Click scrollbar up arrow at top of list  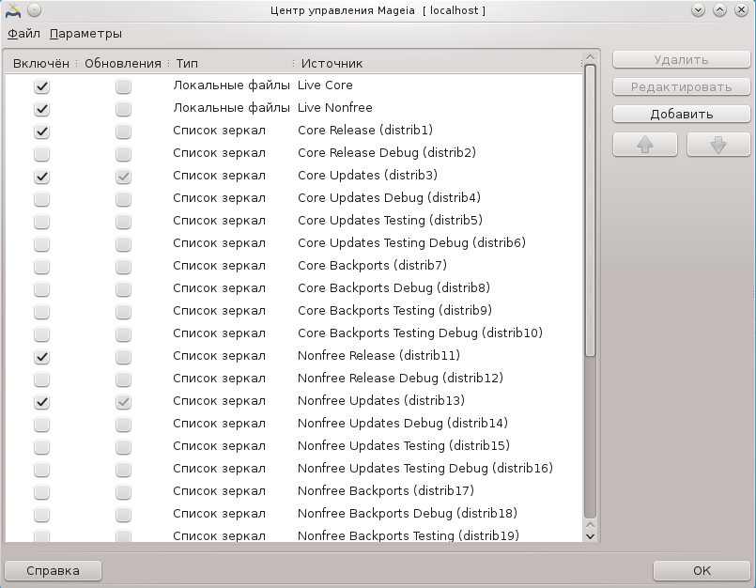click(x=590, y=58)
